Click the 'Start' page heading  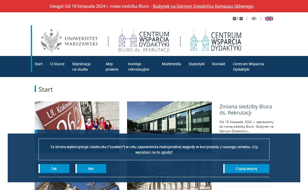(46, 89)
